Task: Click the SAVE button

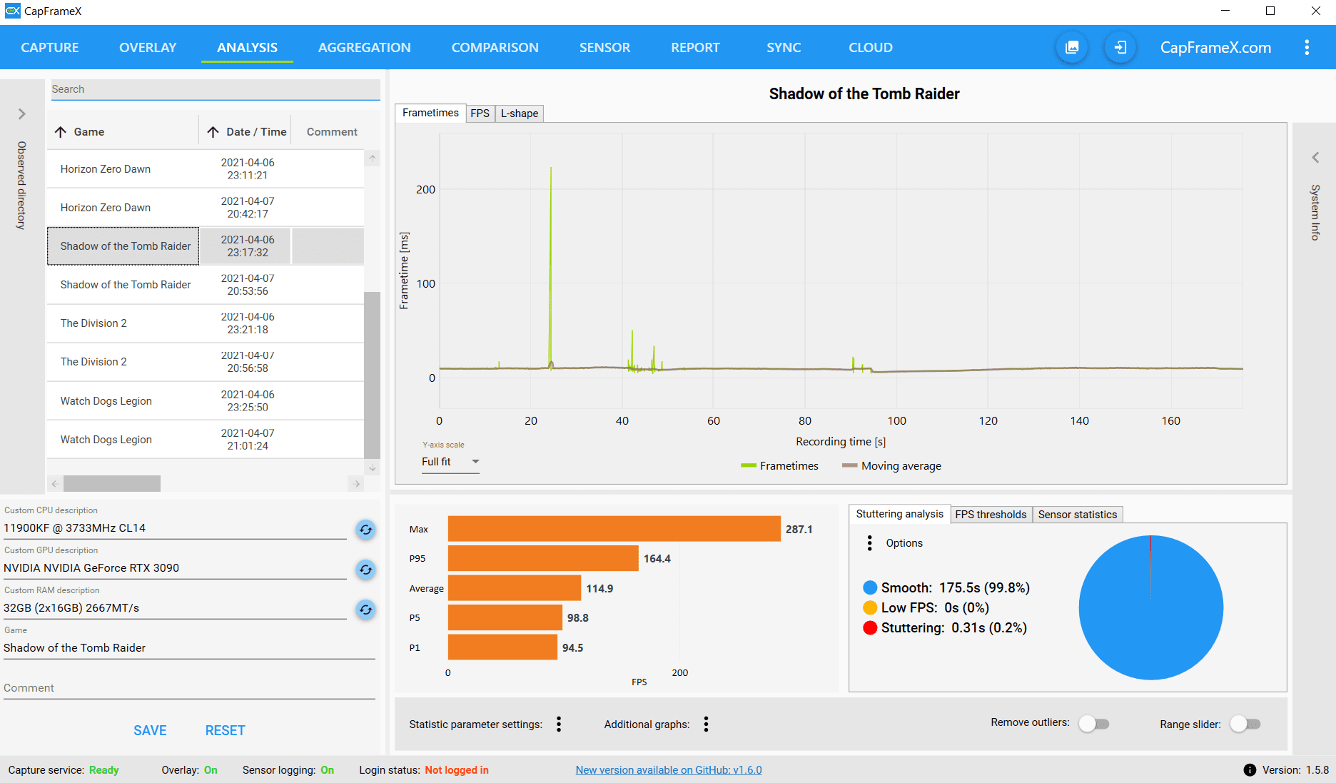Action: pos(150,731)
